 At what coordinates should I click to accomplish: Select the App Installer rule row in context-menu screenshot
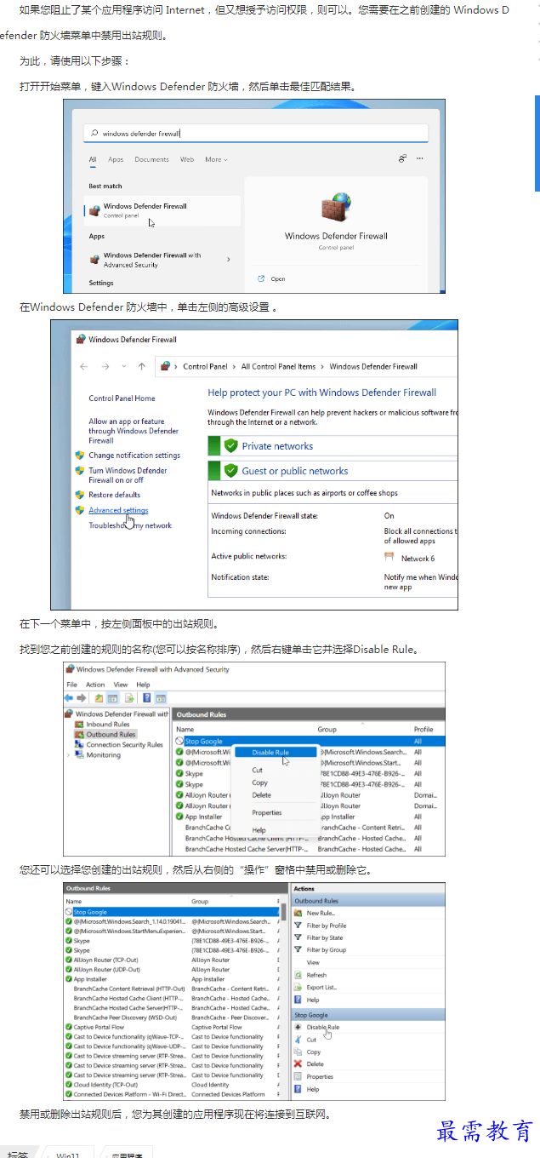click(x=310, y=817)
